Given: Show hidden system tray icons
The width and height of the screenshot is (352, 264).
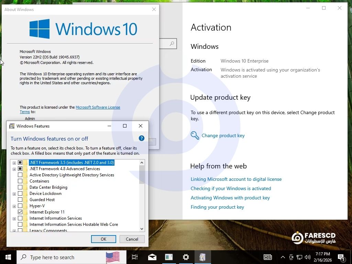Looking at the screenshot, I should (283, 257).
